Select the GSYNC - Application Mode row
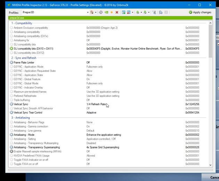 [x=107, y=67]
